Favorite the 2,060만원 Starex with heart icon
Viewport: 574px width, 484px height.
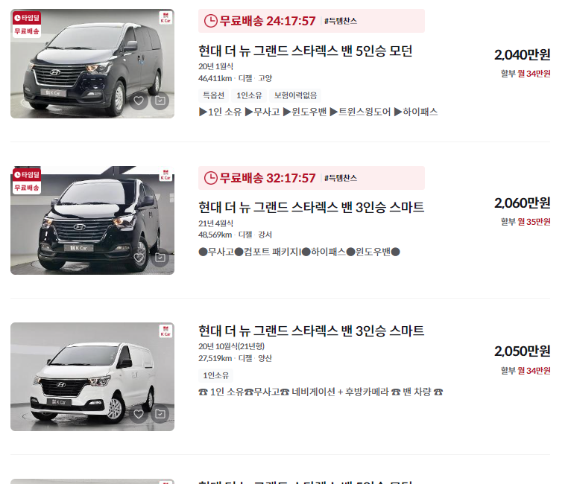139,258
